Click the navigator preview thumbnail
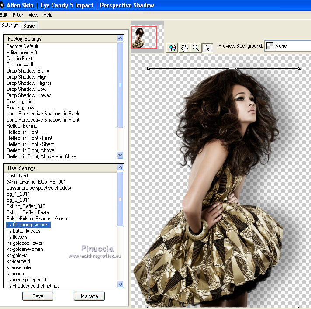This screenshot has width=311, height=309. pyautogui.click(x=144, y=37)
